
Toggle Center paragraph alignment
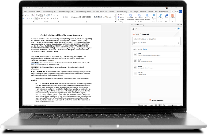coord(39,18)
